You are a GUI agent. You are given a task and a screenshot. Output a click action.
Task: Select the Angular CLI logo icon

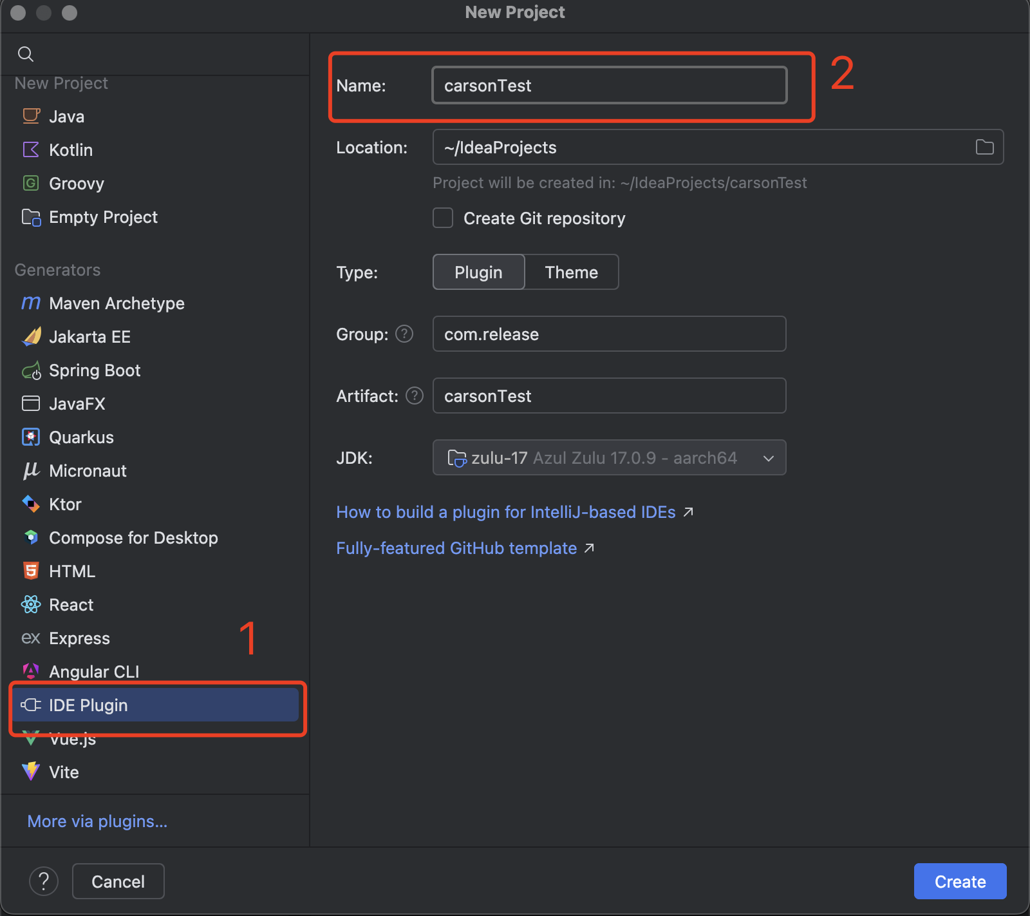pyautogui.click(x=31, y=671)
